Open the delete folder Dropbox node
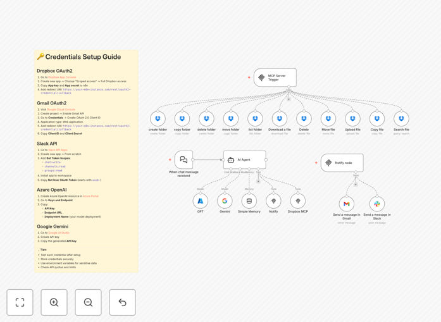Image resolution: width=441 pixels, height=322 pixels. coord(206,119)
